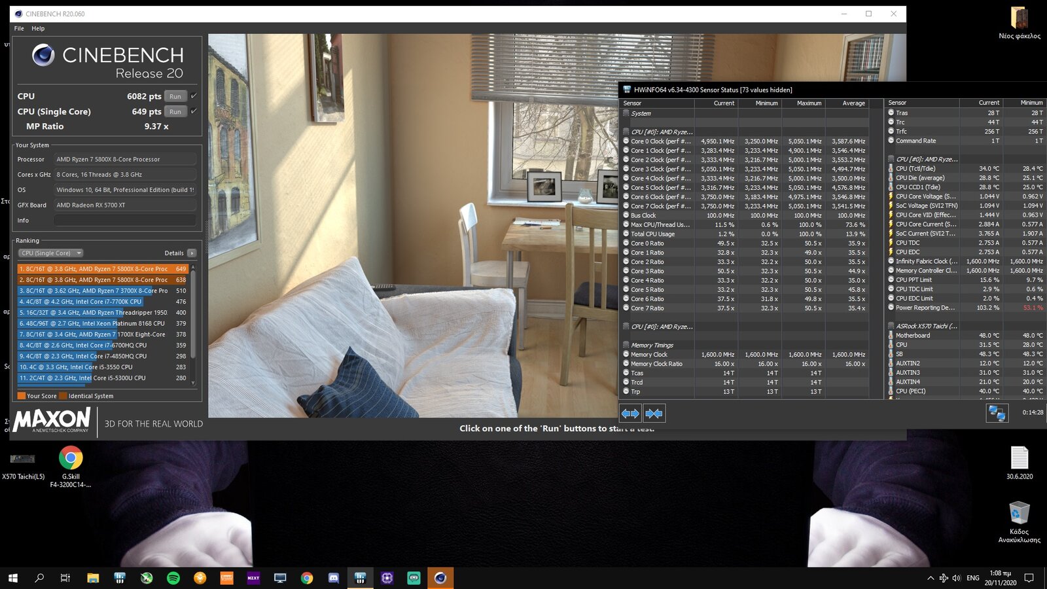Select Infinity Fabric Clock row
1047x589 pixels.
(x=966, y=261)
